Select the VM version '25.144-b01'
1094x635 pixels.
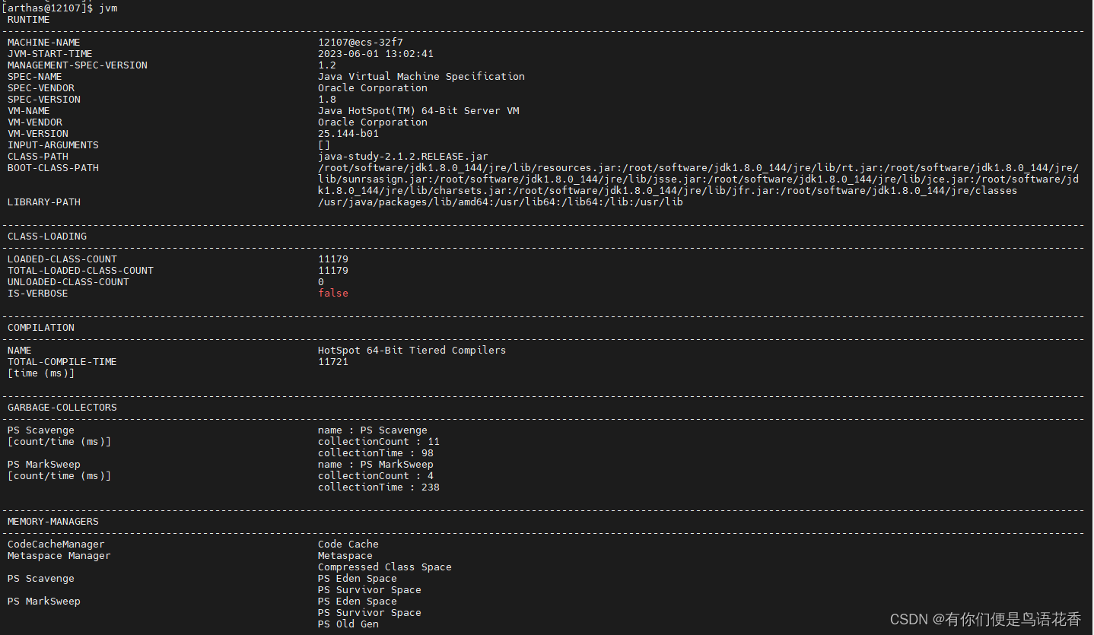(348, 134)
